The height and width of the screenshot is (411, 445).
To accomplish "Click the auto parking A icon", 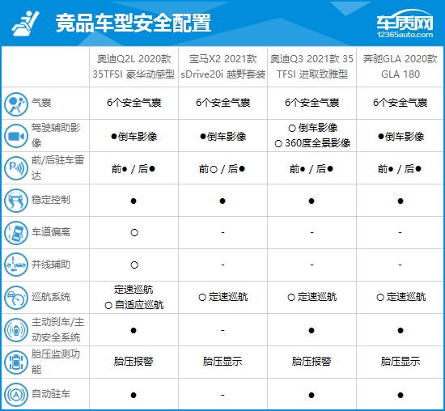I will point(16,395).
